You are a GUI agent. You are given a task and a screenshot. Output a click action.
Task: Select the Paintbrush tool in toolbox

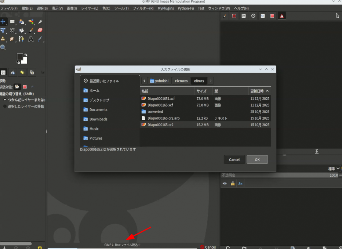[x=31, y=30]
